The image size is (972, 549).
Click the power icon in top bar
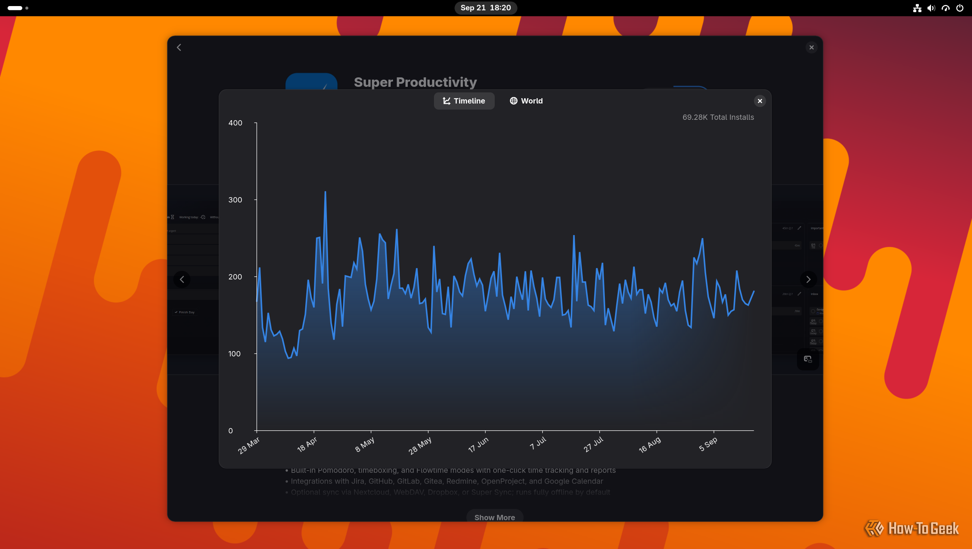point(960,8)
